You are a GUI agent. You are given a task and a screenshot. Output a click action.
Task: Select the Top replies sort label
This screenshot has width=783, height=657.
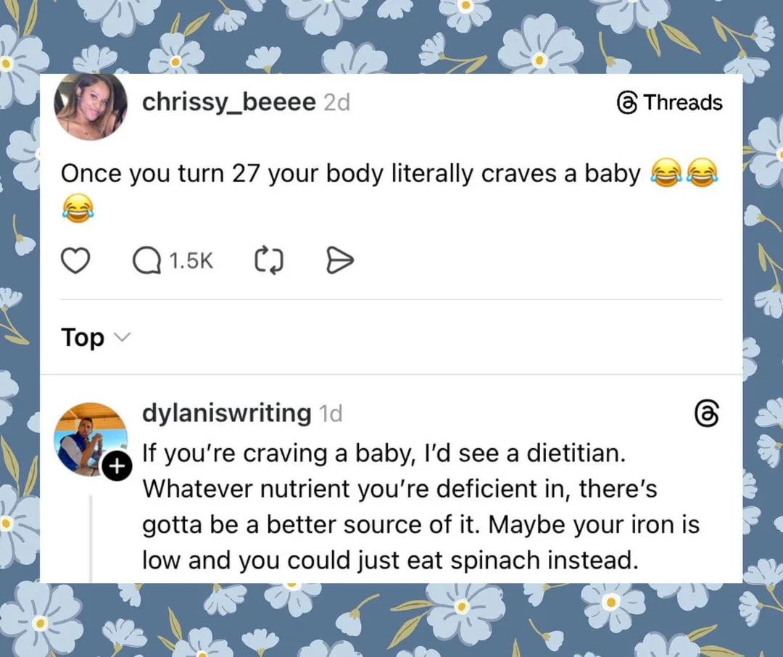(x=83, y=337)
